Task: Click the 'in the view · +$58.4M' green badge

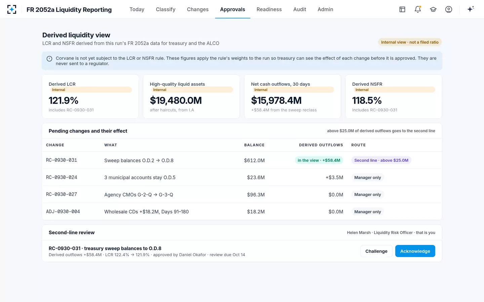Action: 319,160
